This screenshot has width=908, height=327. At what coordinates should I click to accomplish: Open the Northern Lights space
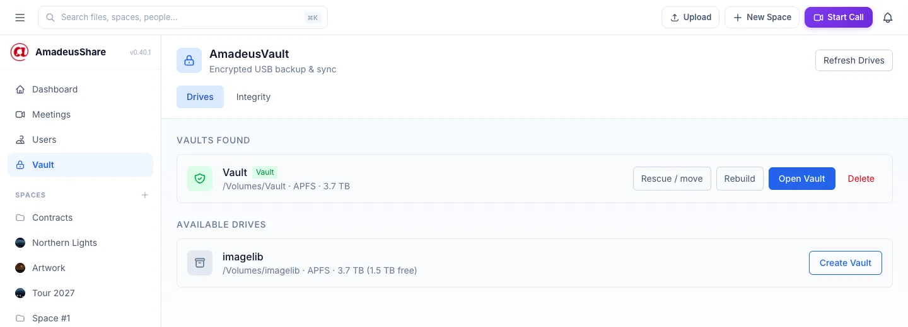81,243
